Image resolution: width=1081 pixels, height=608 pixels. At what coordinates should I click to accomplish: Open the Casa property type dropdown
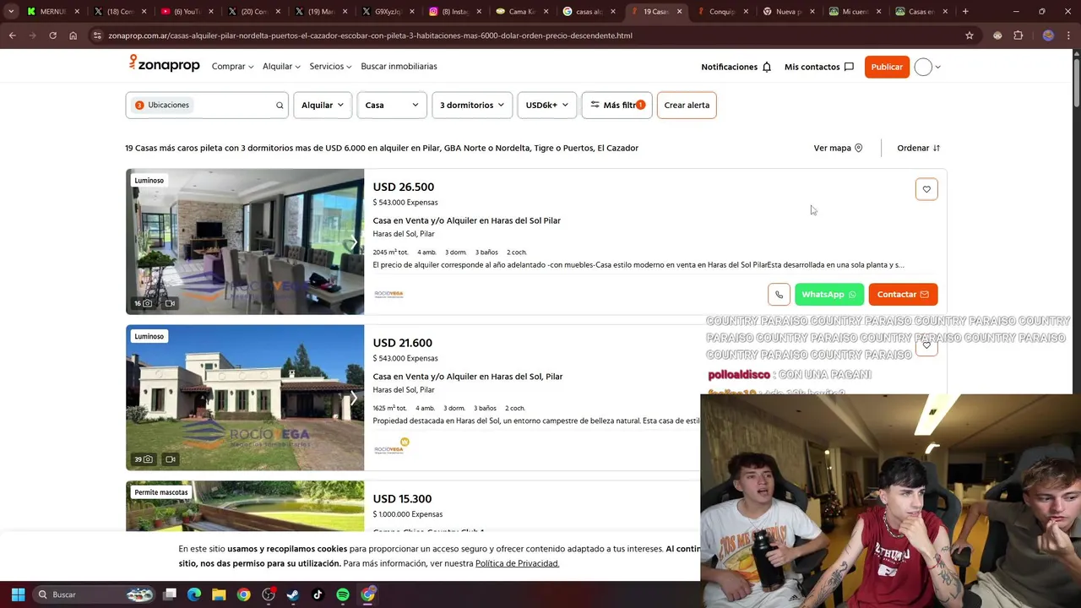point(392,106)
